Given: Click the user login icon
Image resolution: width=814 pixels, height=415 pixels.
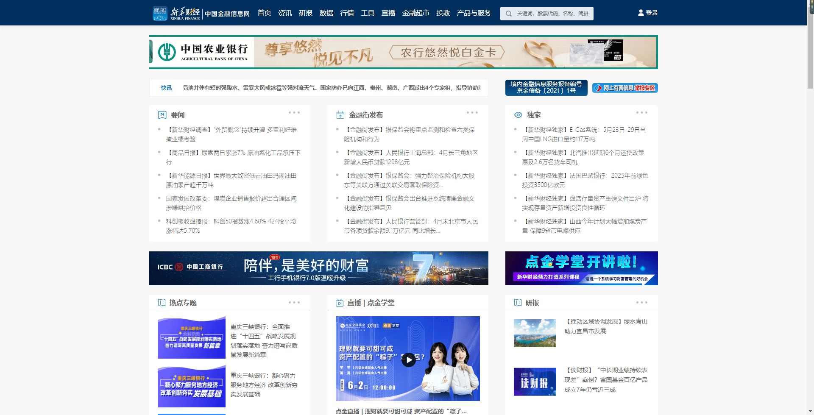Looking at the screenshot, I should [x=641, y=13].
